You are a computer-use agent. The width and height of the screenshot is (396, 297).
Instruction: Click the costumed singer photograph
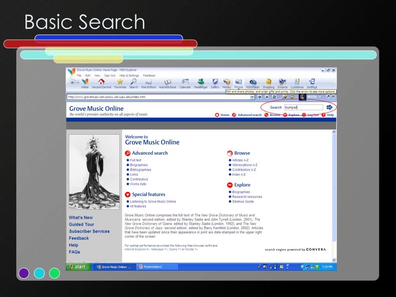point(94,172)
